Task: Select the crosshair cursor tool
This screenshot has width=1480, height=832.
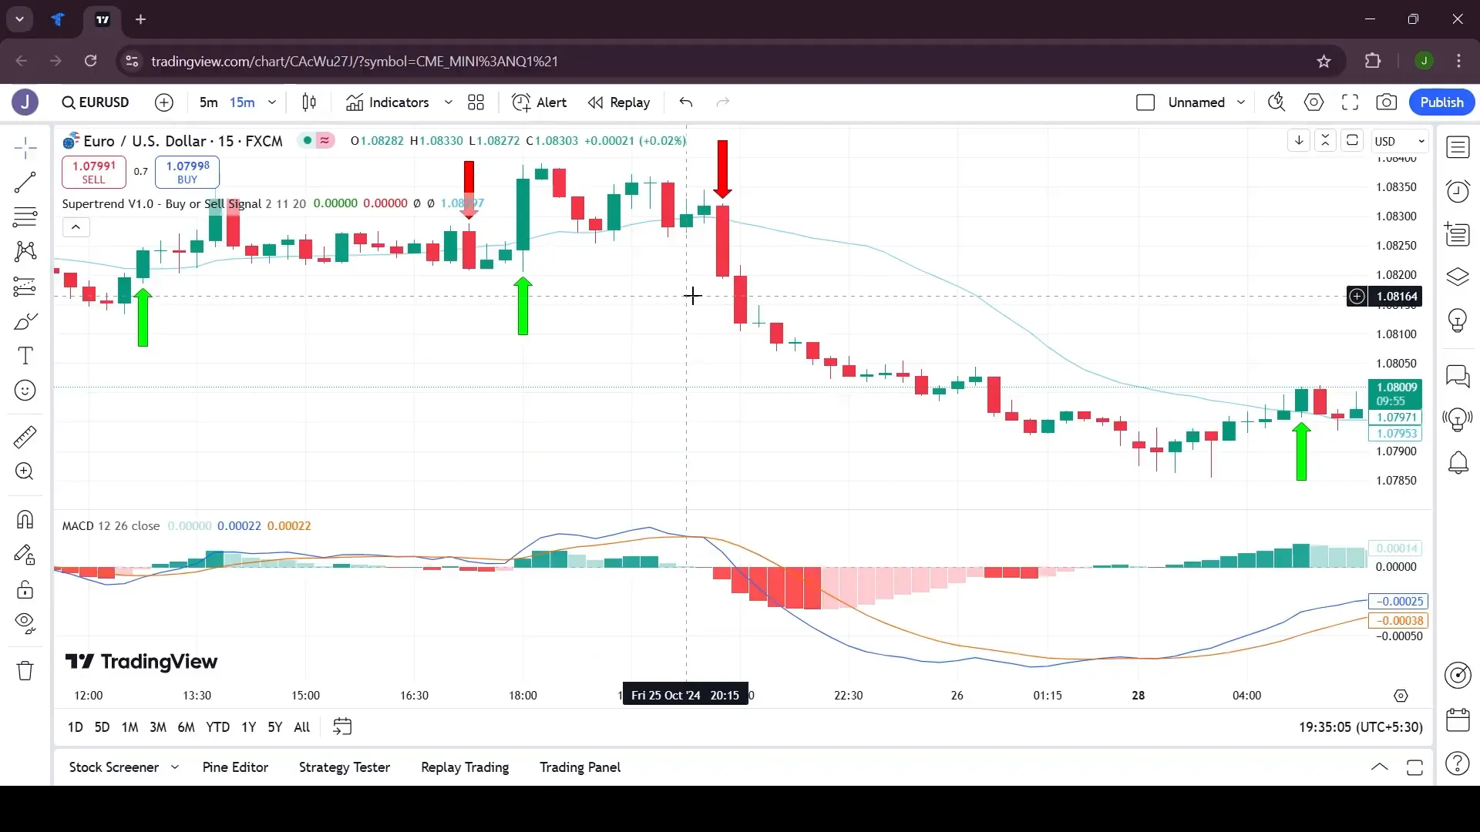Action: click(25, 148)
